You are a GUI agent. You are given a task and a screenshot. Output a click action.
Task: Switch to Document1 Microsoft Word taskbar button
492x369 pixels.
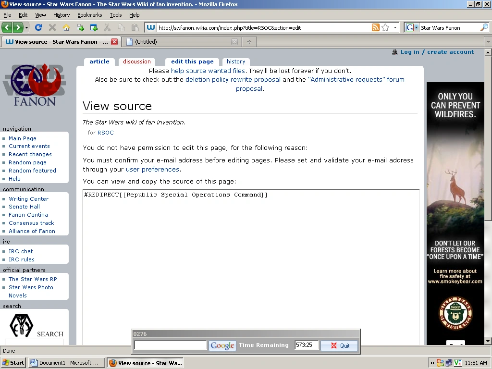pos(66,363)
